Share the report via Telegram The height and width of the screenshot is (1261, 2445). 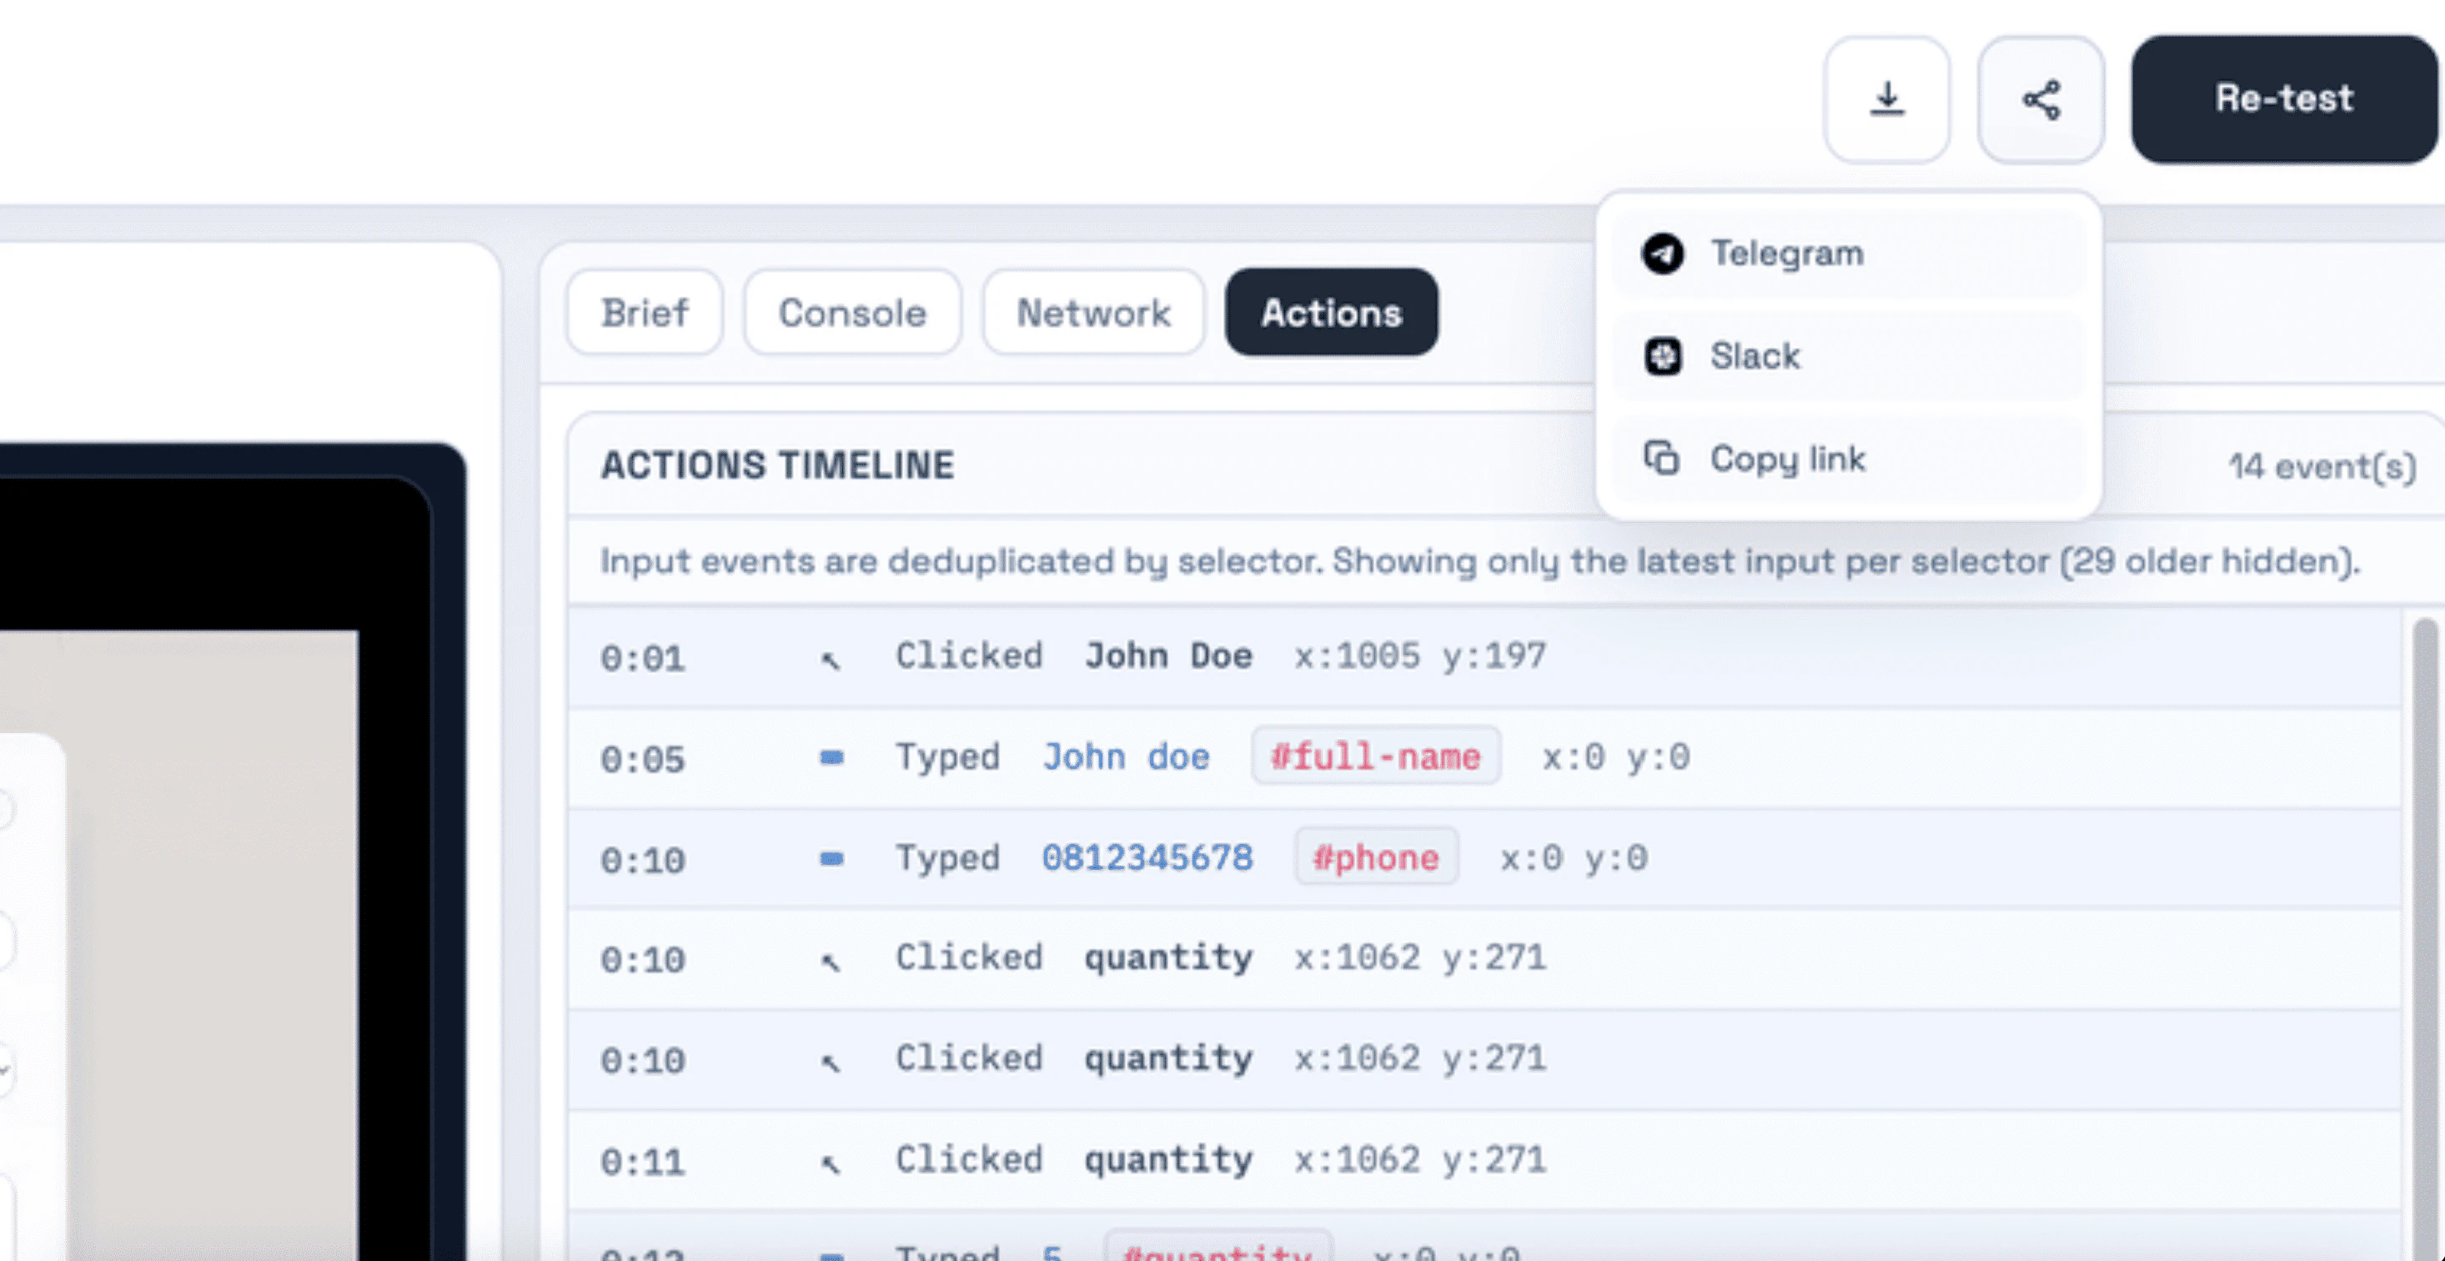1785,253
